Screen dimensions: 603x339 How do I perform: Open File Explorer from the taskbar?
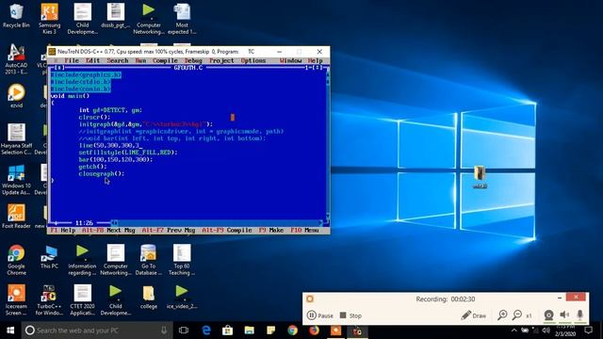pos(249,331)
